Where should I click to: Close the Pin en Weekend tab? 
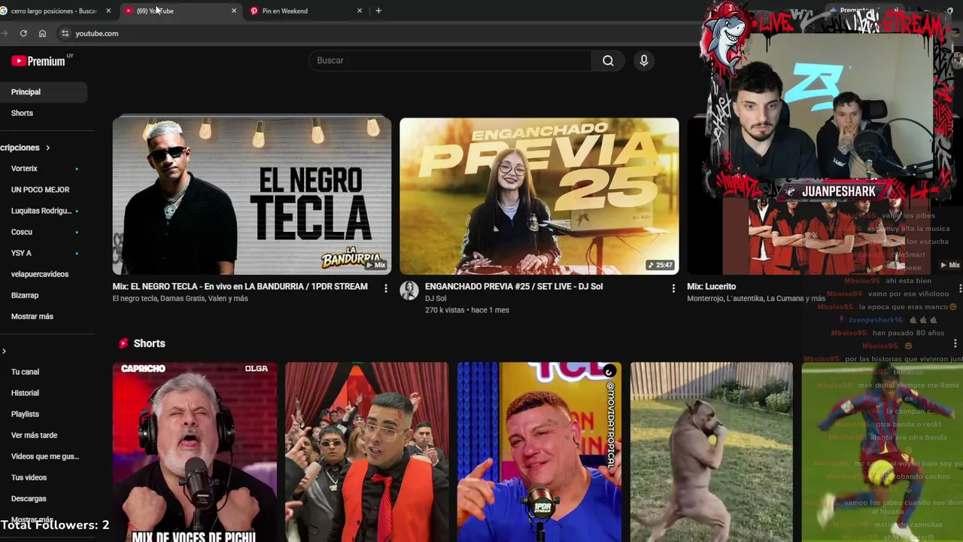coord(360,11)
